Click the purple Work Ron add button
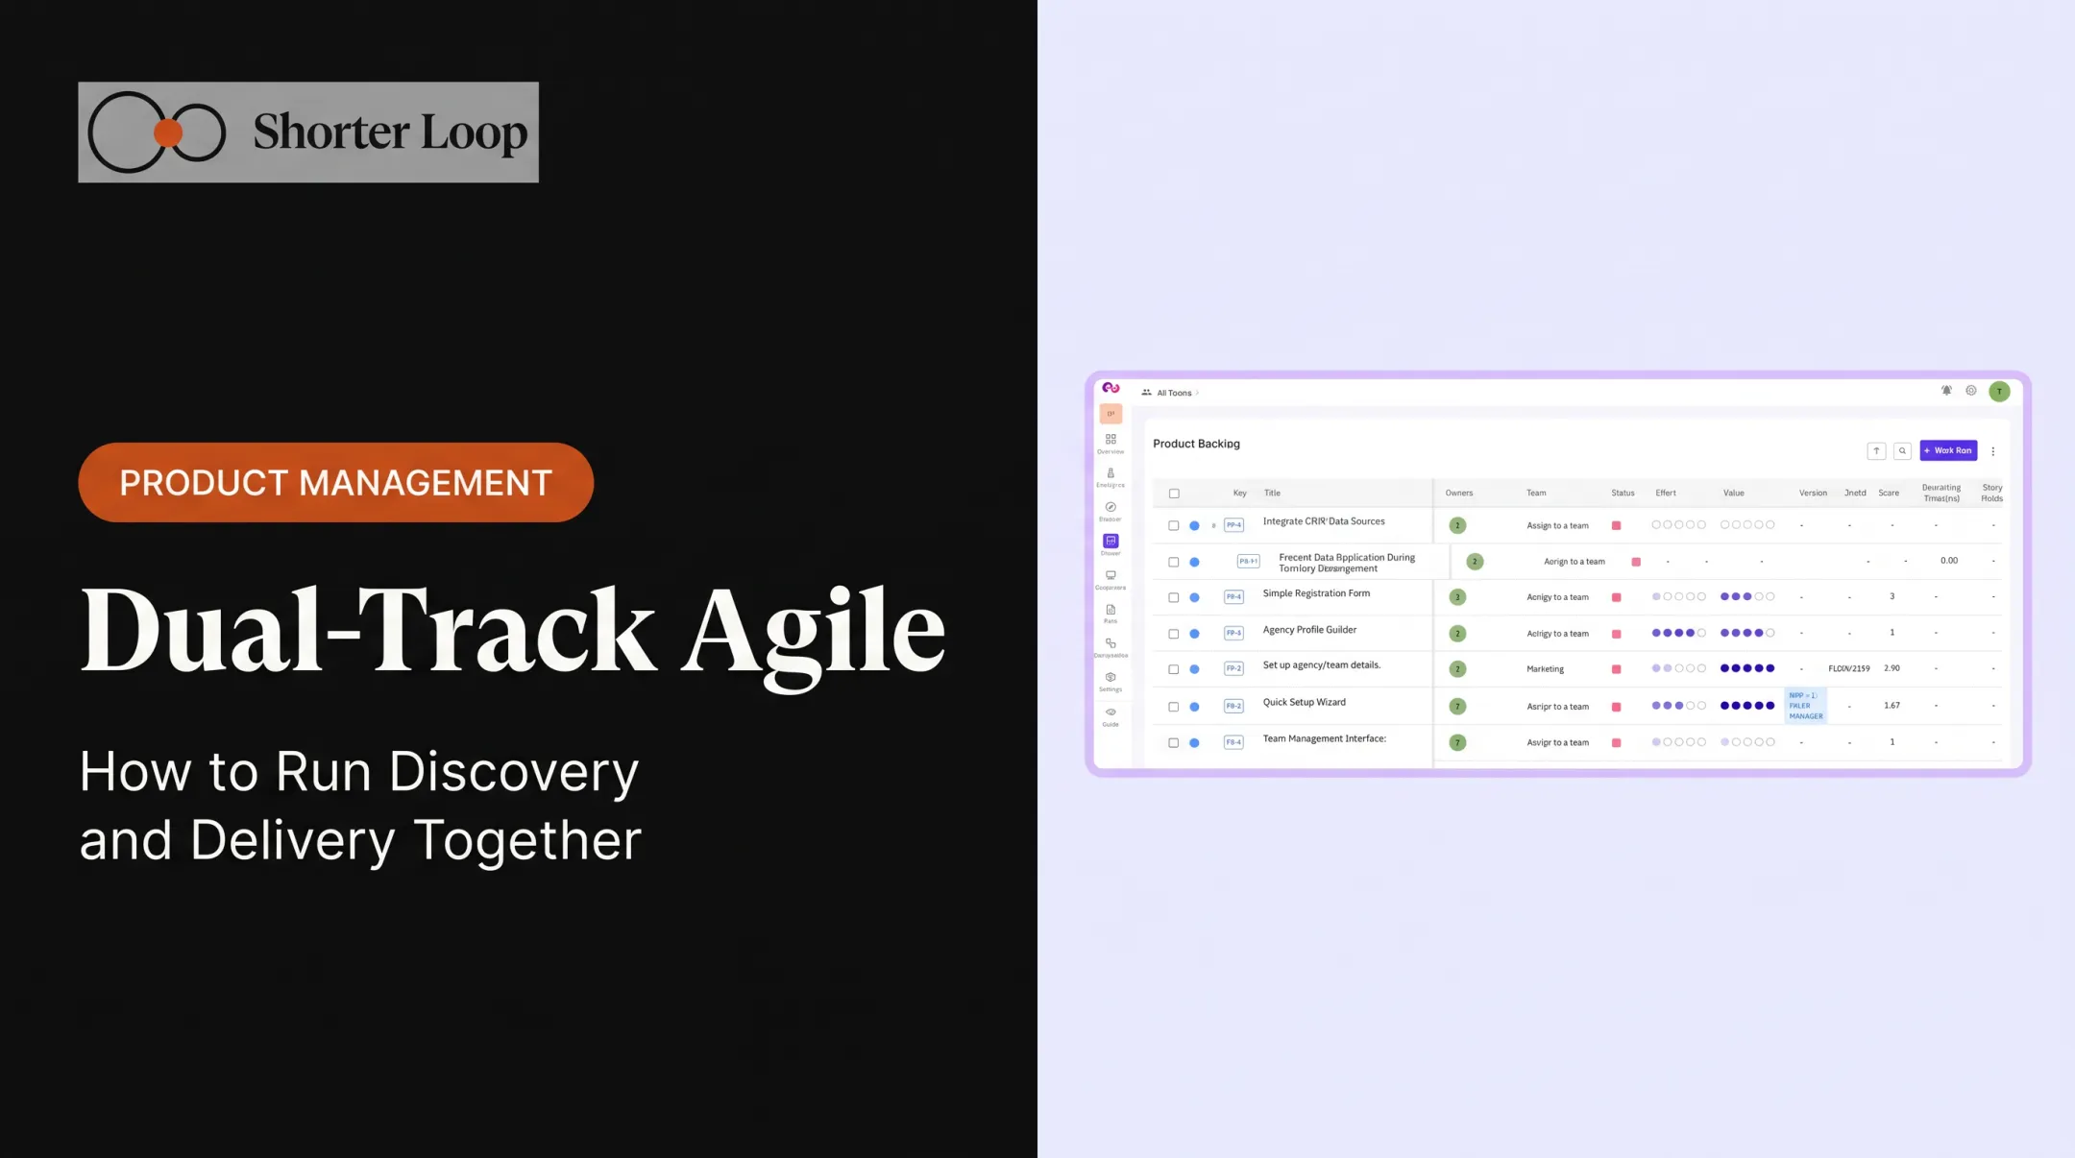The height and width of the screenshot is (1158, 2075). click(x=1948, y=450)
